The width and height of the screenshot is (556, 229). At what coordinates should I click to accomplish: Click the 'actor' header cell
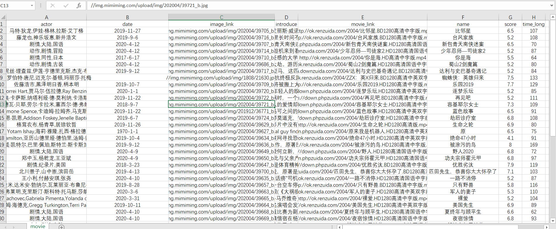(x=46, y=24)
